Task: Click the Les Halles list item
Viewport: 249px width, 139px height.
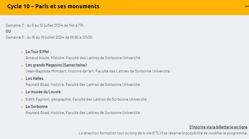Action: 34,78
